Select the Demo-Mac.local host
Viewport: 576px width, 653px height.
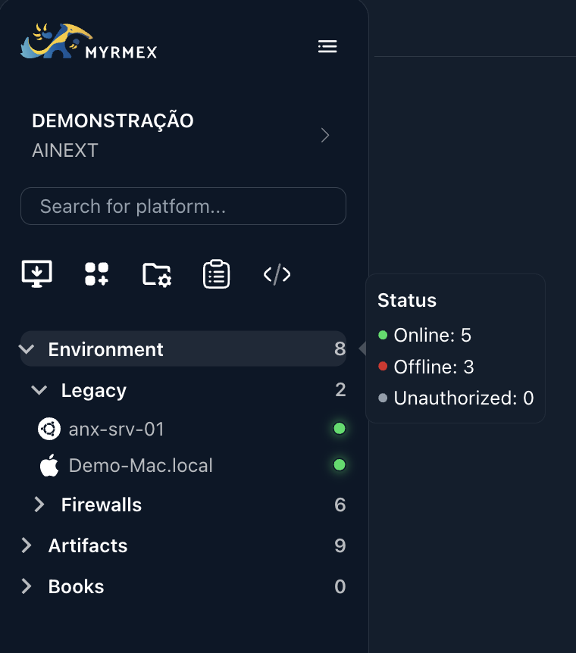[140, 465]
